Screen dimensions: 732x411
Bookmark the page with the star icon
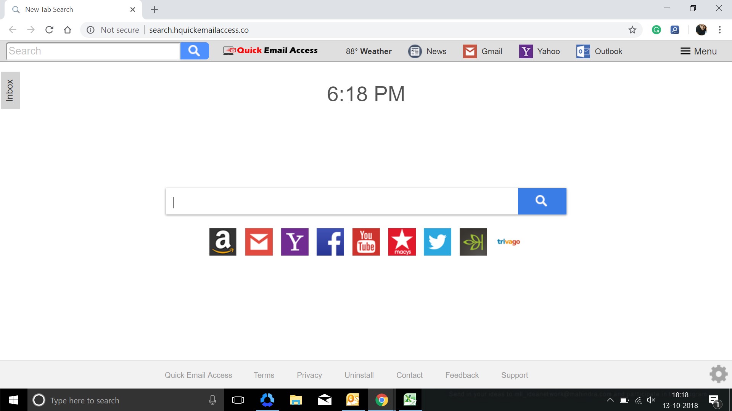(x=632, y=30)
